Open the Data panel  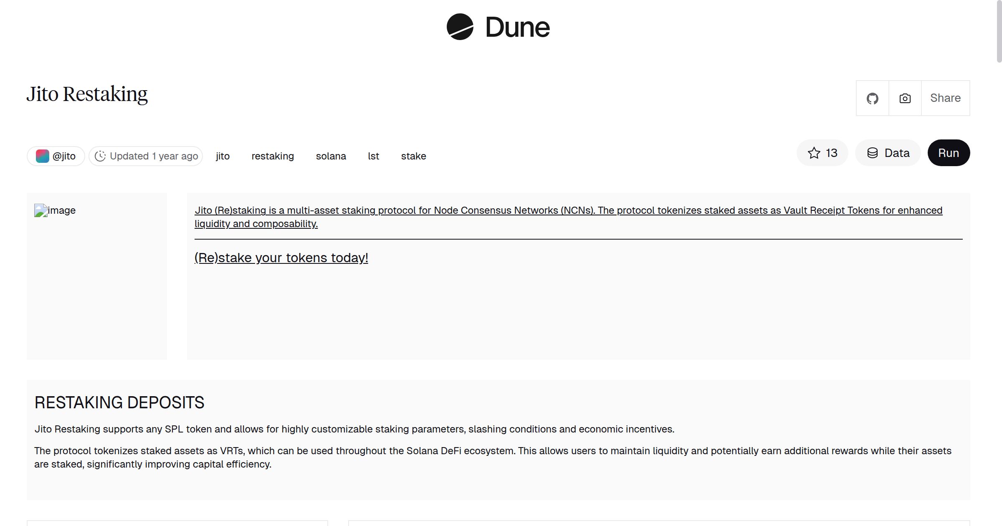point(888,153)
